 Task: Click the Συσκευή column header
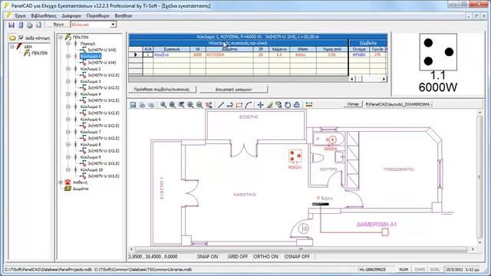click(x=171, y=49)
